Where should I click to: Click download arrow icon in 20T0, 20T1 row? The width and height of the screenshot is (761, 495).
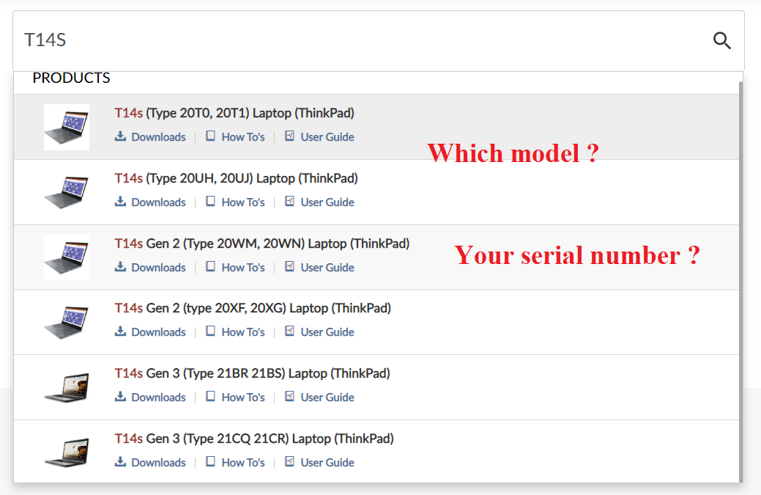pyautogui.click(x=120, y=136)
